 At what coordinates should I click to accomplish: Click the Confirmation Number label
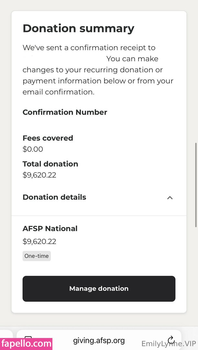(x=65, y=112)
